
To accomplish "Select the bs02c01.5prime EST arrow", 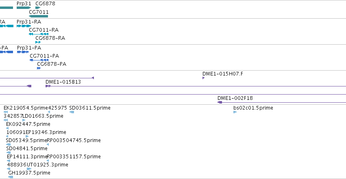I will click(x=235, y=112).
